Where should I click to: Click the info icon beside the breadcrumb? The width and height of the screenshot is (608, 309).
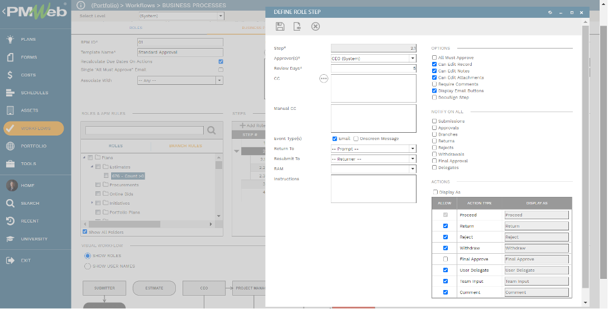[80, 6]
